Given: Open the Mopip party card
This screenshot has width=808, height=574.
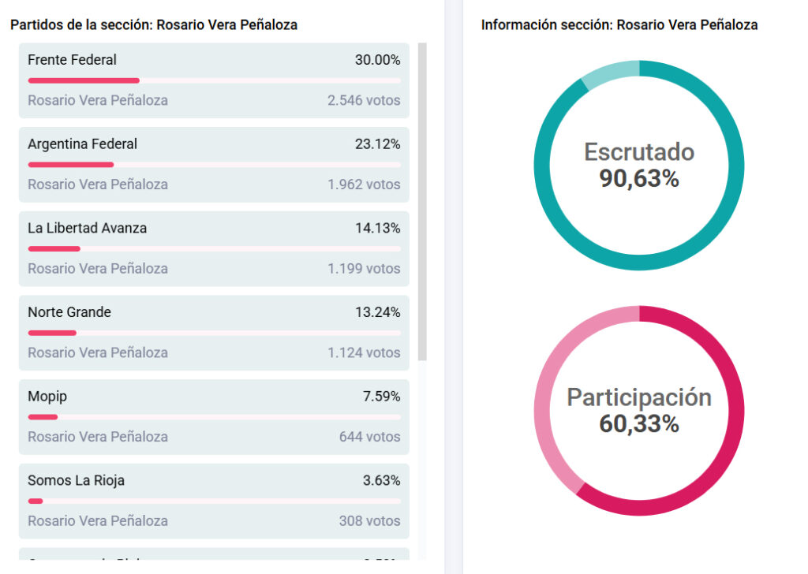Looking at the screenshot, I should (214, 416).
